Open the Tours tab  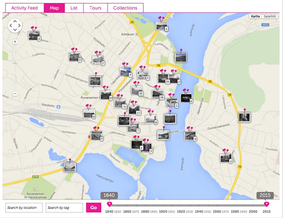point(96,8)
